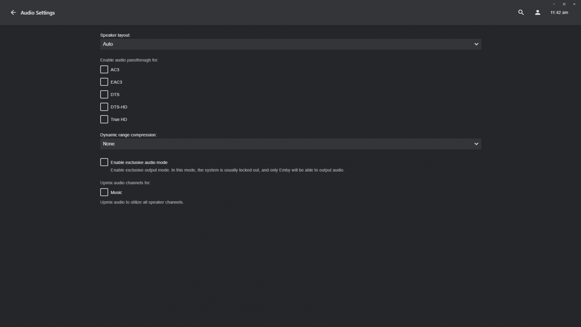
Task: Close the Emby window
Action: [574, 4]
